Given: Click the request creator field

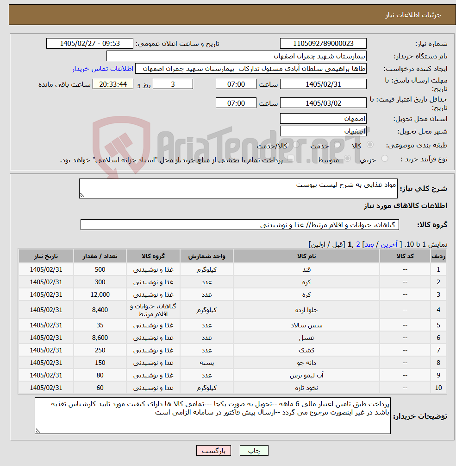Looking at the screenshot, I should coord(251,69).
